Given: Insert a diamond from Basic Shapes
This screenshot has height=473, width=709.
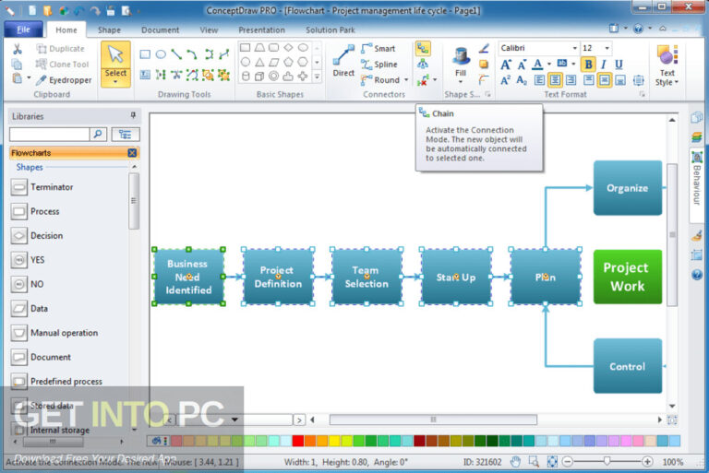Looking at the screenshot, I should (x=288, y=47).
